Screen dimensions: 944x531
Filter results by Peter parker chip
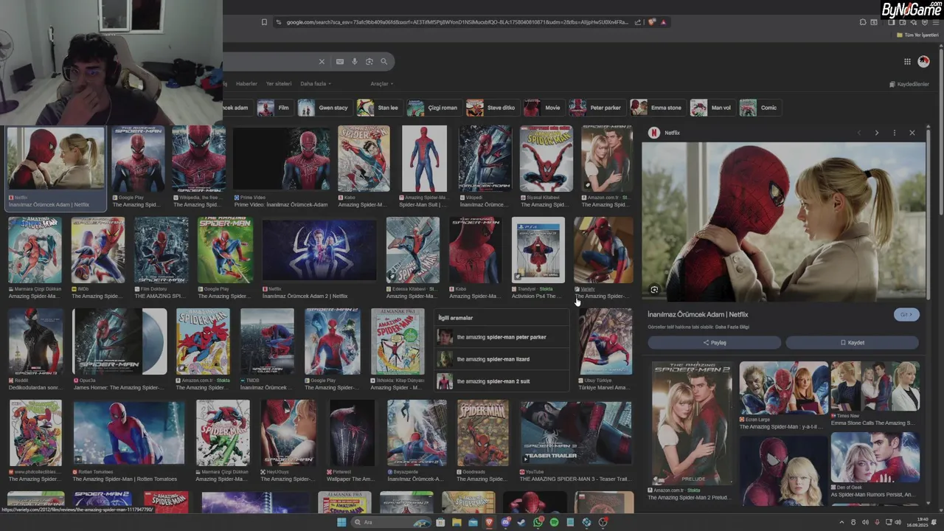[x=597, y=108]
